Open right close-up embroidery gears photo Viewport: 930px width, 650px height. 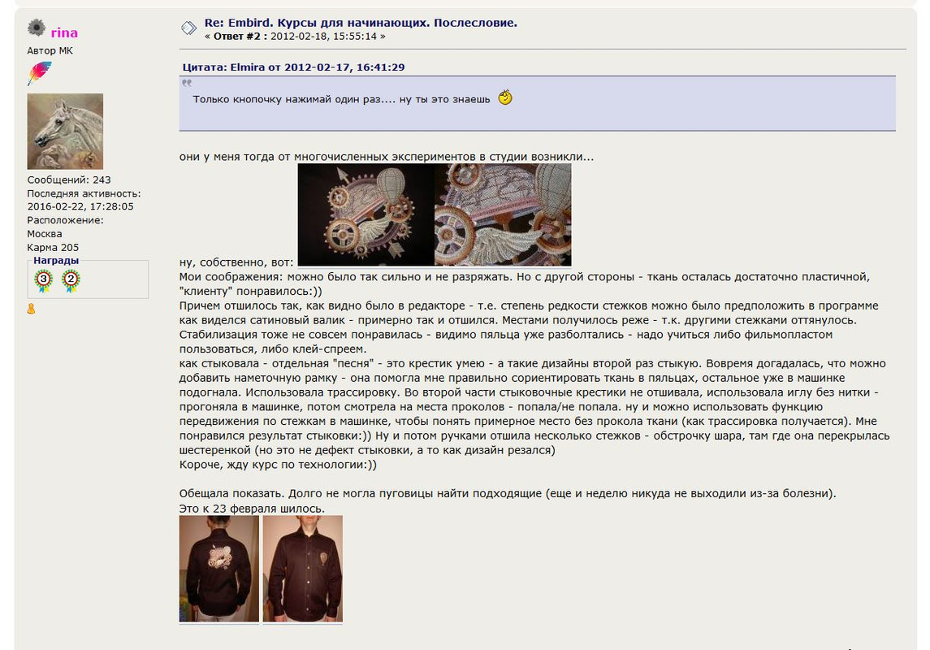click(x=503, y=214)
